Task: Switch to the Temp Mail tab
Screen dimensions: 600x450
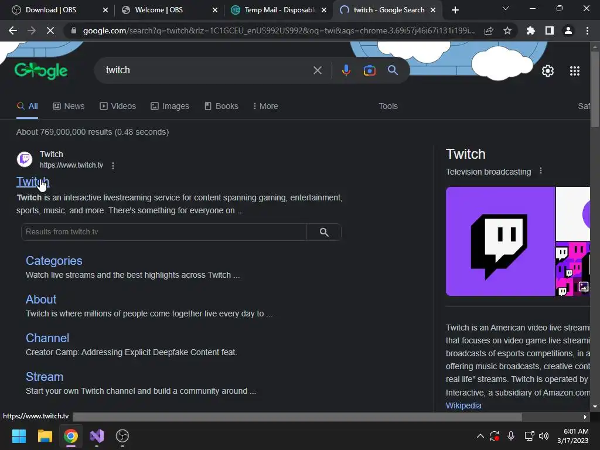Action: click(x=280, y=10)
